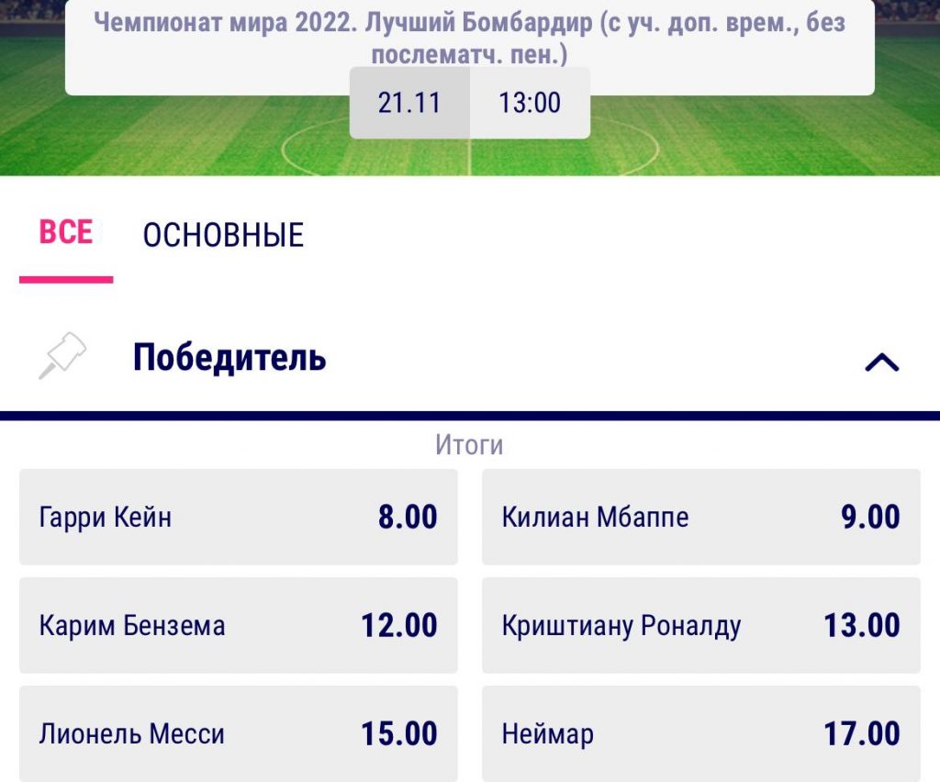The width and height of the screenshot is (940, 782).
Task: Select the Килиан Мбаппе player name
Action: click(x=595, y=517)
